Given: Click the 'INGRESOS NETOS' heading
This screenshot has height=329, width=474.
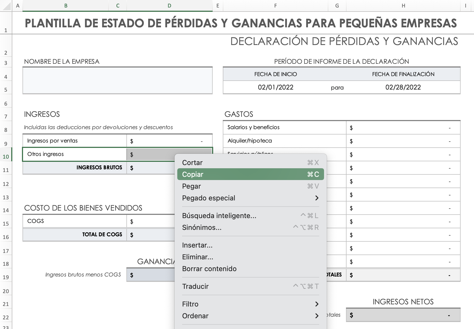Looking at the screenshot, I should 403,302.
